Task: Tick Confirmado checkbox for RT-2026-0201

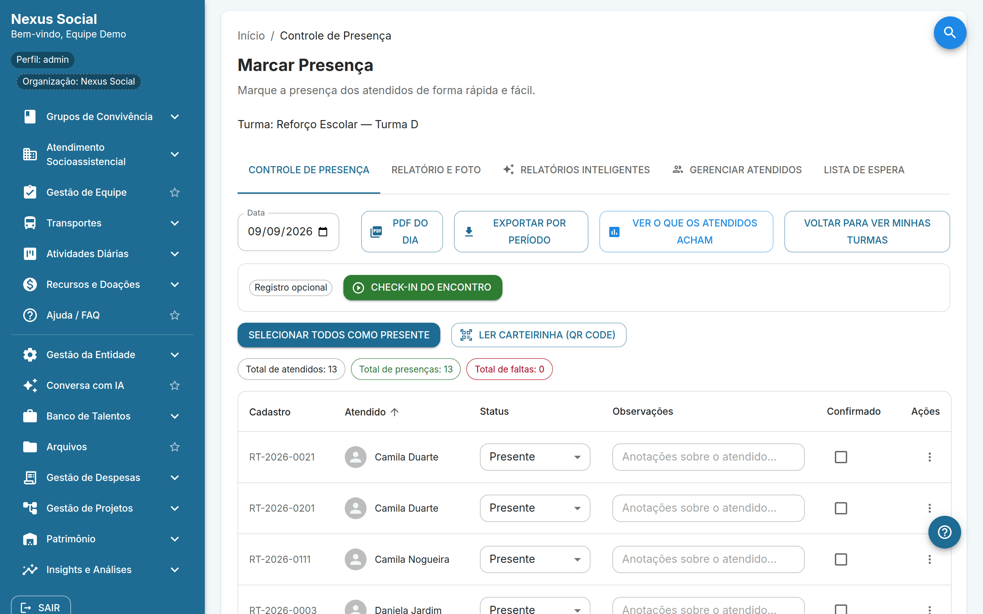Action: pos(840,508)
